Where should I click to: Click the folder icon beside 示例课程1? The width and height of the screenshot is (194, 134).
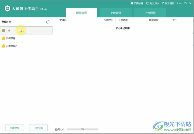(3, 38)
